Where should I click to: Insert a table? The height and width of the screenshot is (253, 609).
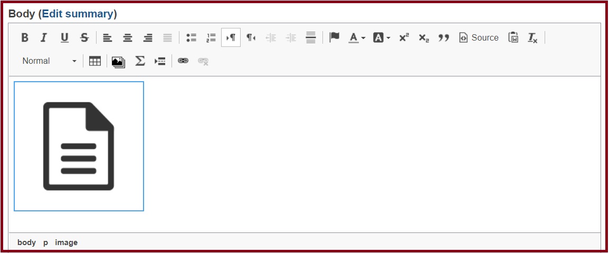95,61
